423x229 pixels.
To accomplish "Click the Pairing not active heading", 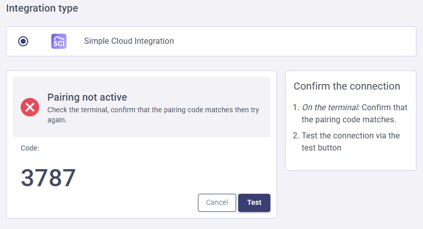I will tap(87, 97).
